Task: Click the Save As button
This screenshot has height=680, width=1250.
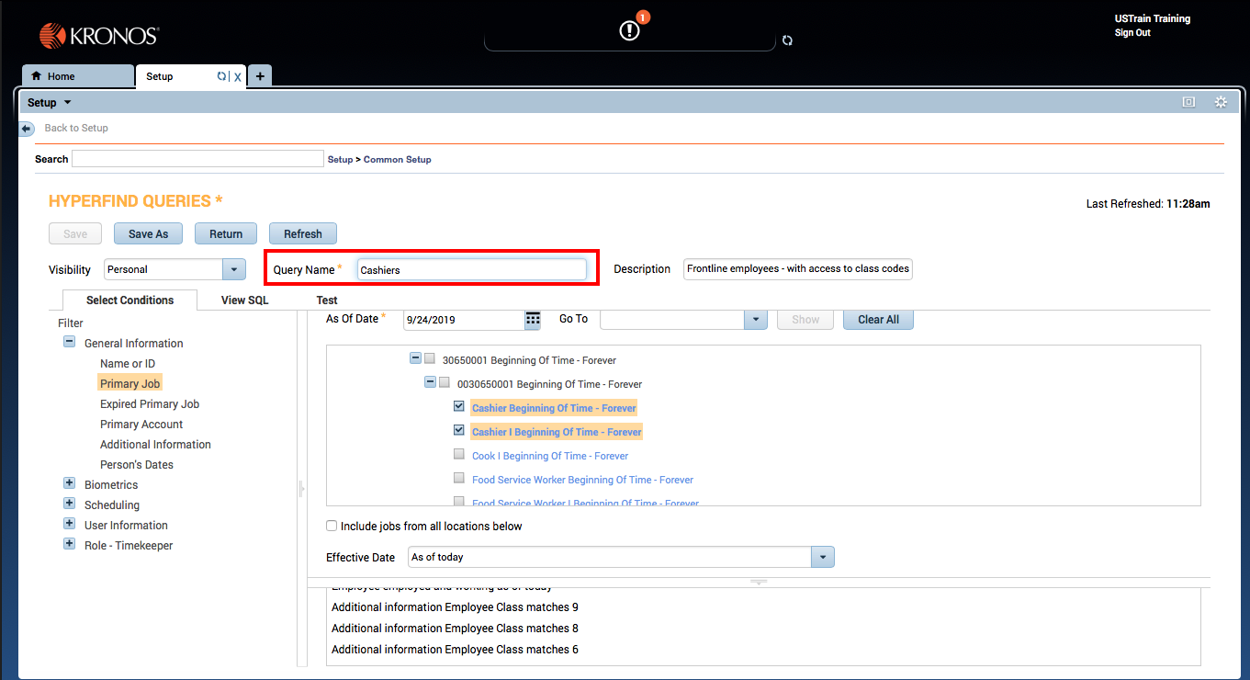Action: pyautogui.click(x=148, y=234)
